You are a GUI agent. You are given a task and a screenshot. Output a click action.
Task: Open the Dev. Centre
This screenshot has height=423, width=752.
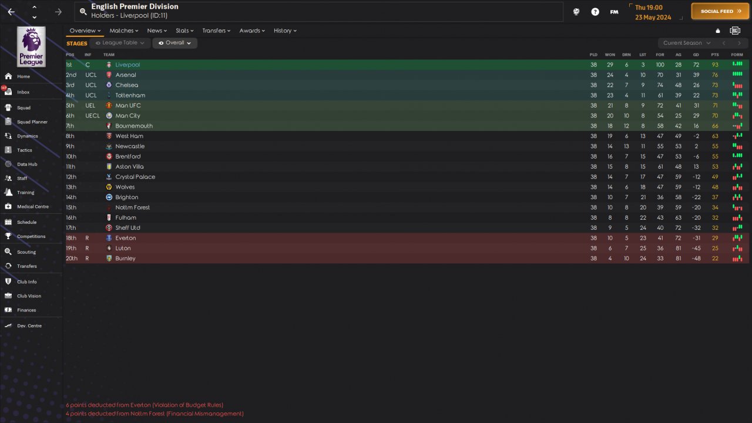click(29, 325)
